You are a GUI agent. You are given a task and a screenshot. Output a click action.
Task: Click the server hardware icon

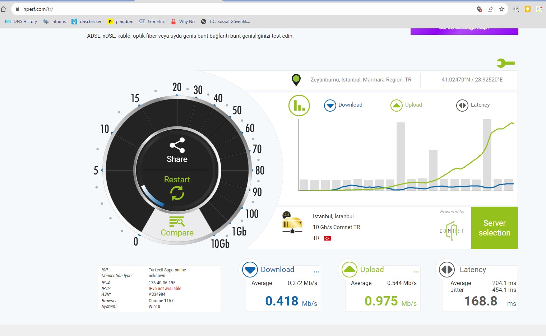292,223
